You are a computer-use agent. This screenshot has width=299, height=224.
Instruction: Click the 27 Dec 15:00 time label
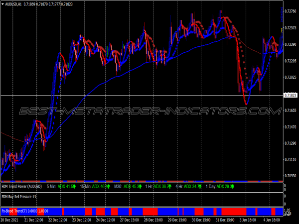(130, 220)
